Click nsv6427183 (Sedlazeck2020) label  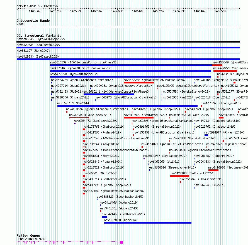pyautogui.click(x=191, y=173)
